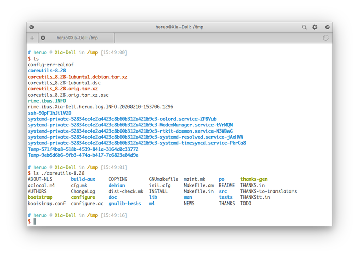This screenshot has width=359, height=257.
Task: Click the TODO file name
Action: tap(246, 204)
